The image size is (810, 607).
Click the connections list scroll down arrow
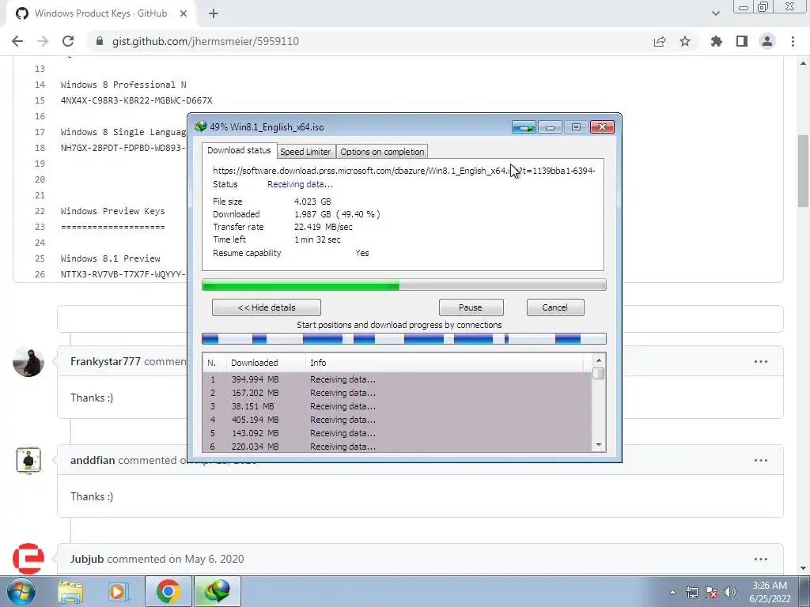[x=599, y=445]
